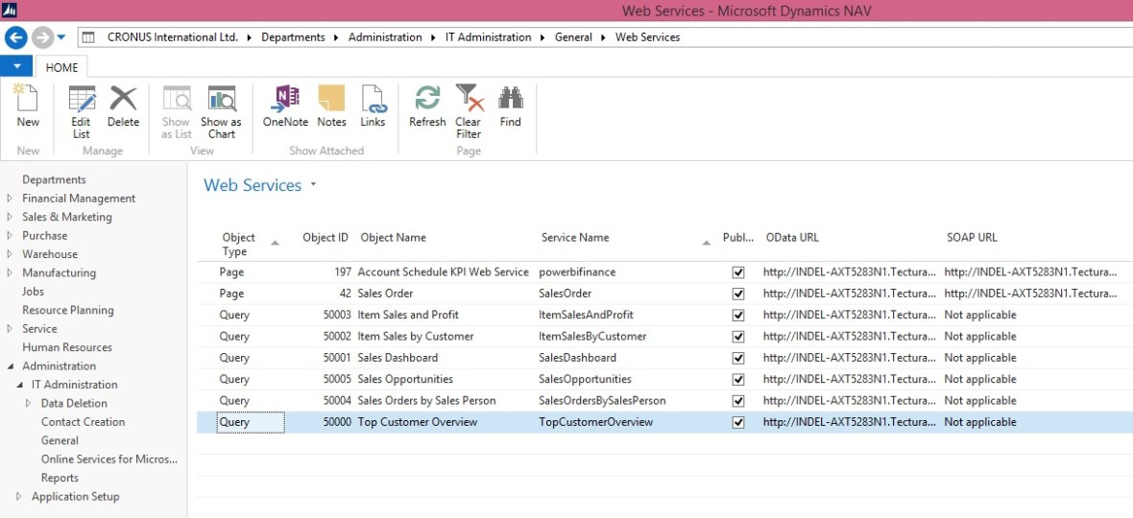Image resolution: width=1133 pixels, height=518 pixels.
Task: Select the Item Sales and Profit row
Action: [x=664, y=316]
